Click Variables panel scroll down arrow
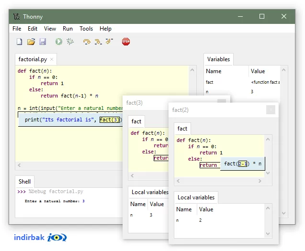The width and height of the screenshot is (305, 251). click(x=283, y=213)
